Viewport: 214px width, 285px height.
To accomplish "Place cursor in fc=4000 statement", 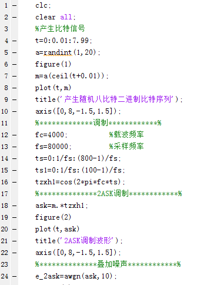I will [51, 135].
